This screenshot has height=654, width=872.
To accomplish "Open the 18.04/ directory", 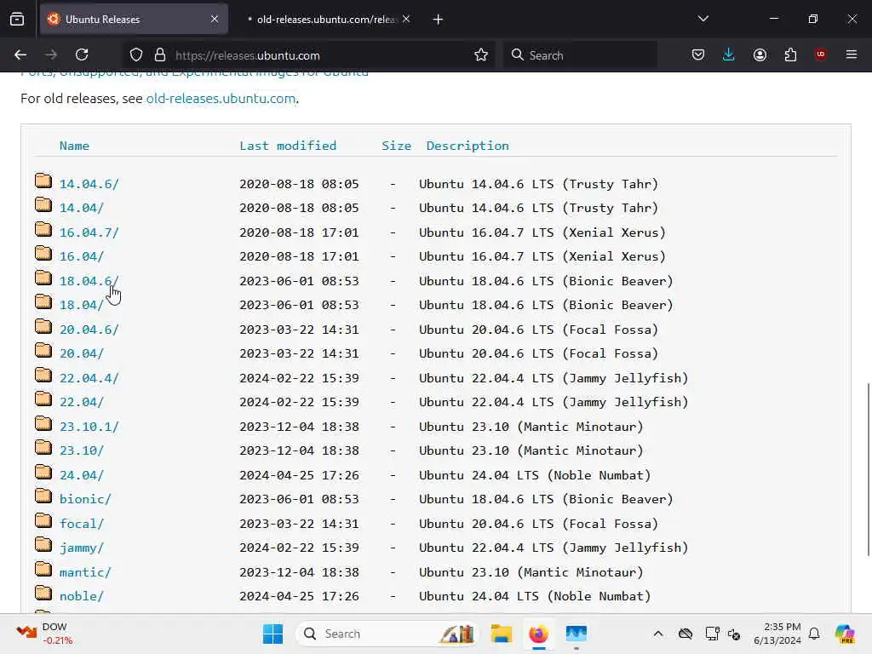I will click(x=82, y=305).
